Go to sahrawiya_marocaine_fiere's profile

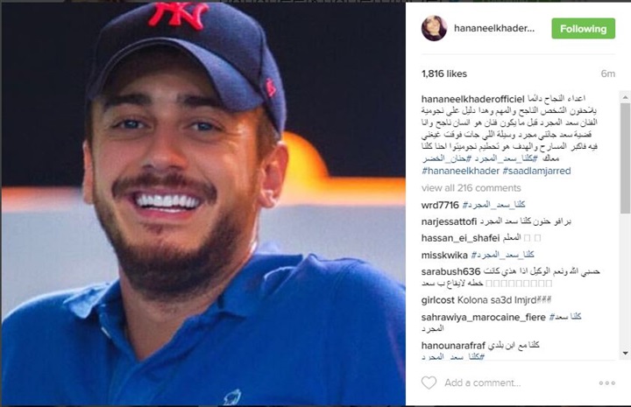tap(483, 318)
